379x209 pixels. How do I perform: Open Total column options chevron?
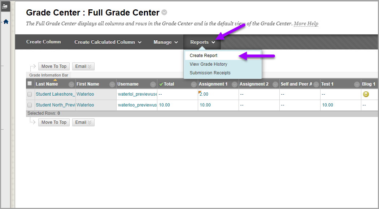pyautogui.click(x=194, y=84)
